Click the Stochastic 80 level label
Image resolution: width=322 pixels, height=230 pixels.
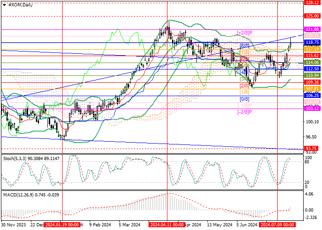click(x=307, y=162)
